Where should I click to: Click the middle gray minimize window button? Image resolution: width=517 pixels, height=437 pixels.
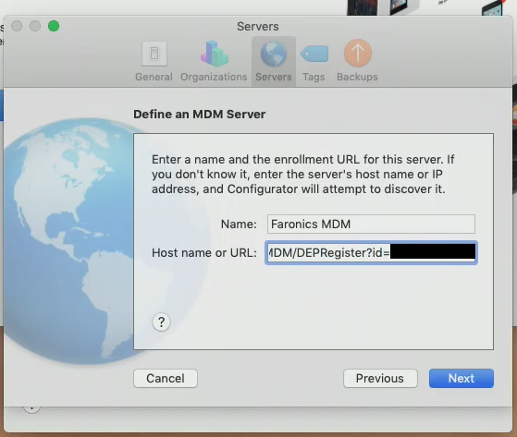pyautogui.click(x=35, y=26)
